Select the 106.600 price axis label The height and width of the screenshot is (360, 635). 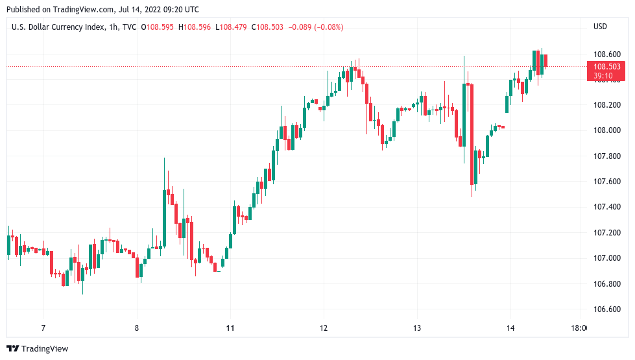[606, 309]
